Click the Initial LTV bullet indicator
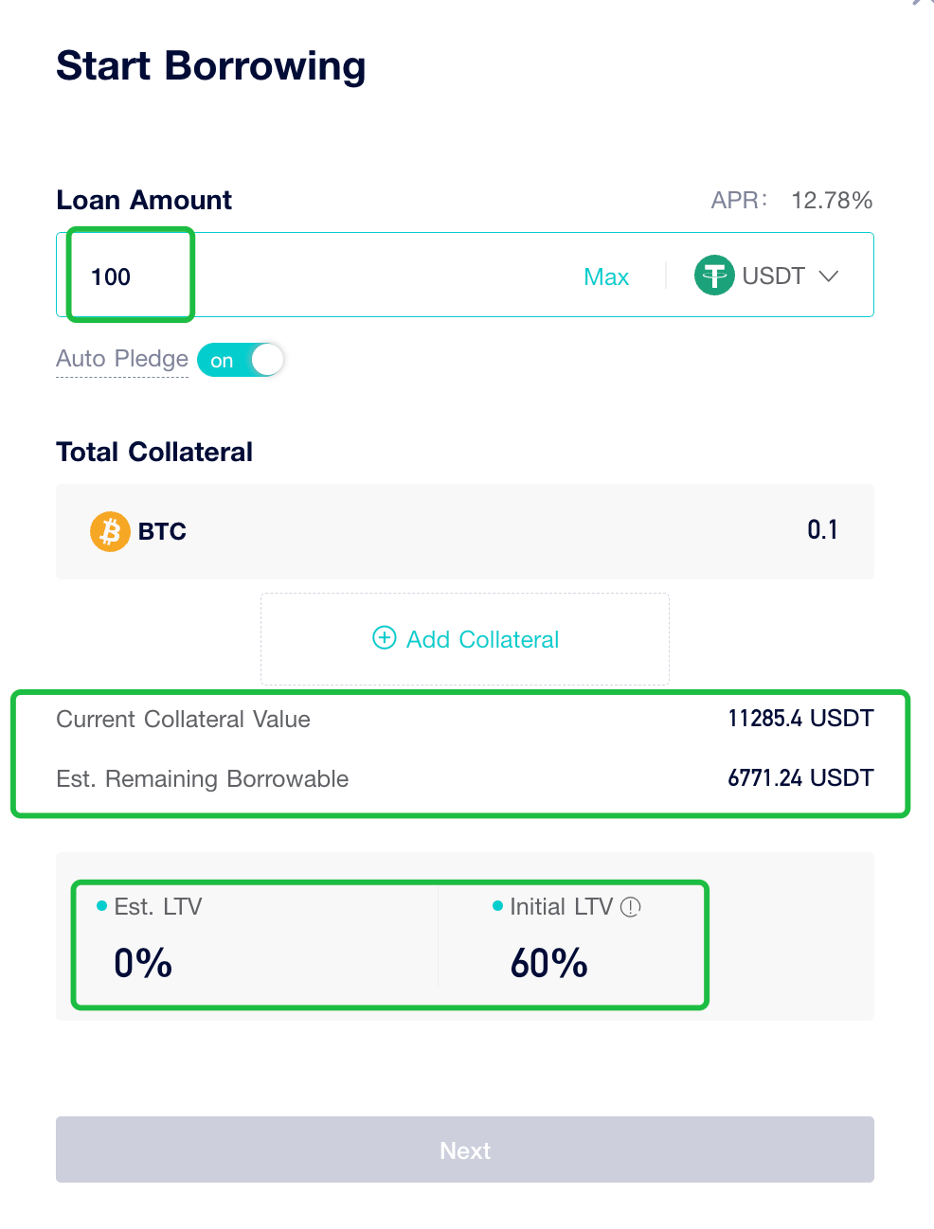This screenshot has width=934, height=1229. tap(495, 905)
